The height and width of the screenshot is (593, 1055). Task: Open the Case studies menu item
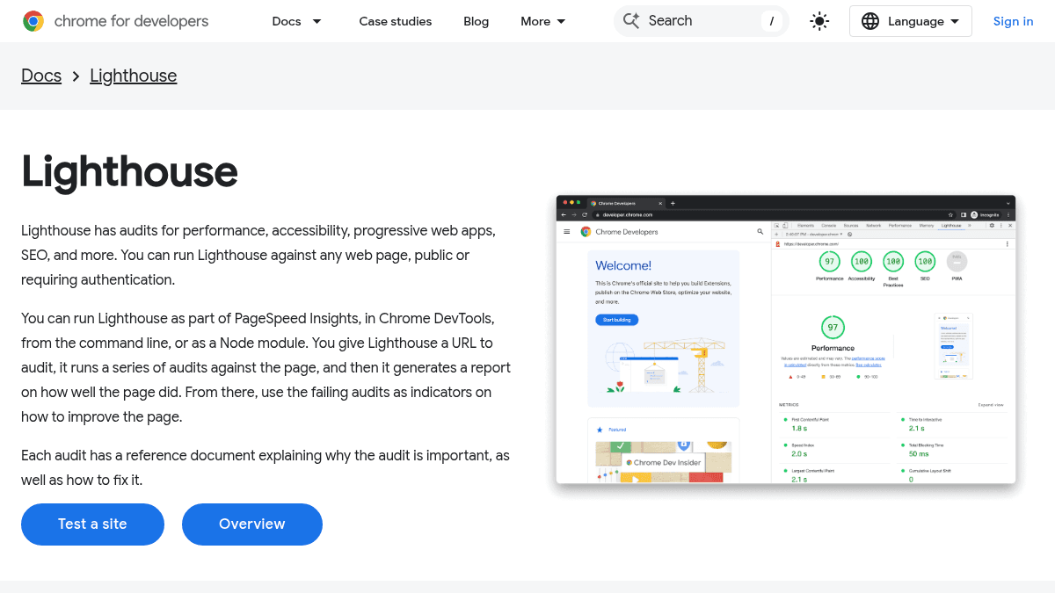tap(396, 21)
